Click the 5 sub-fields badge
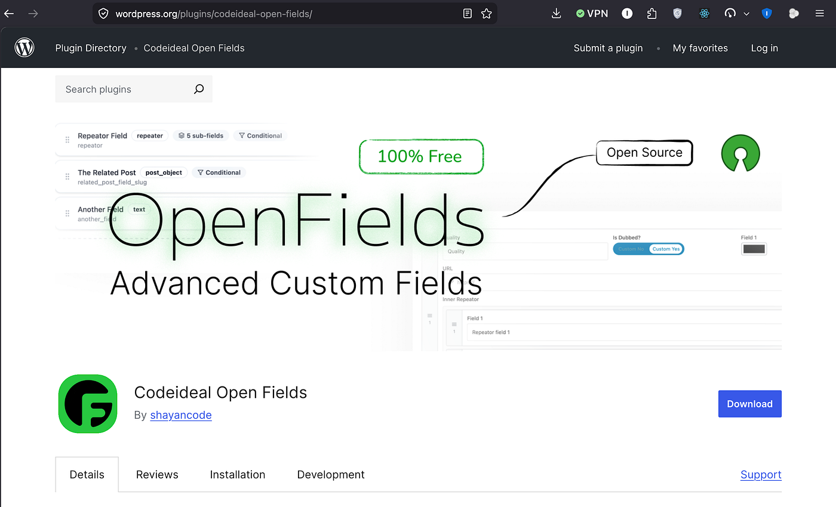This screenshot has height=507, width=836. coord(201,135)
